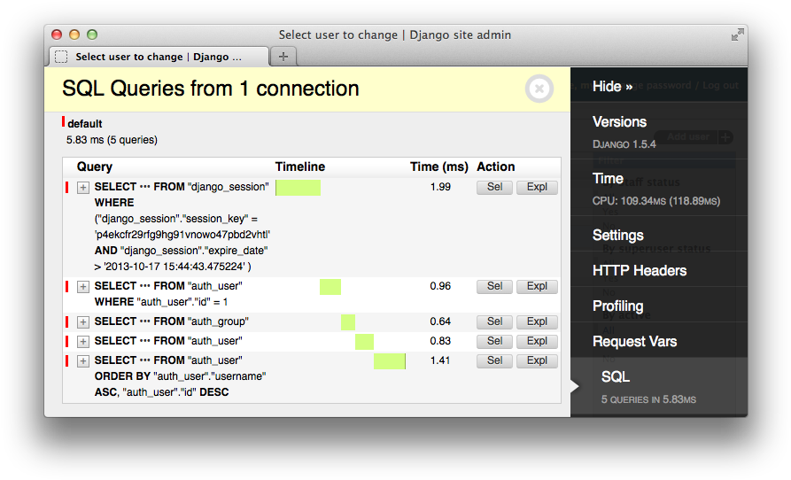Expand the 0.83 ms auth_user query
791x480 pixels.
[83, 342]
